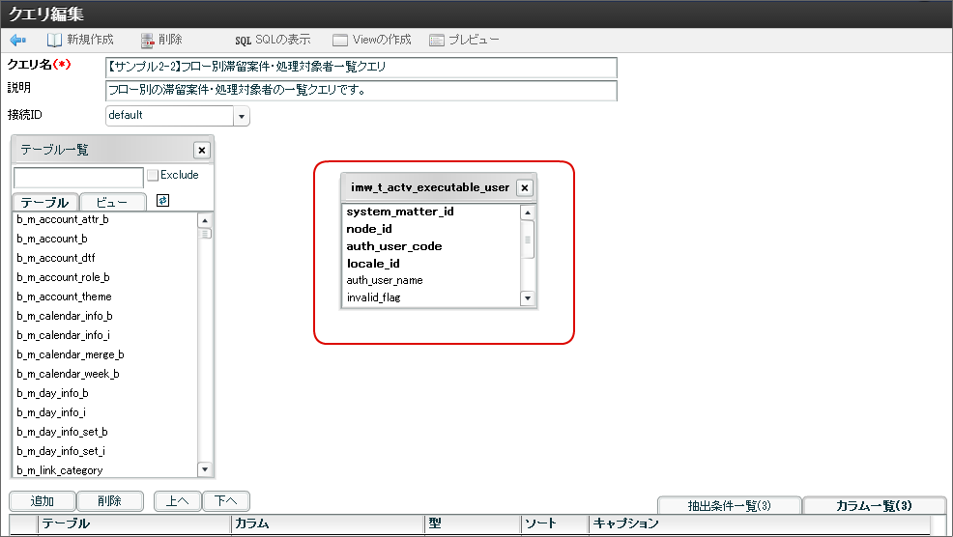Toggle the Exclude checkbox
Viewport: 953px width, 537px height.
(153, 175)
